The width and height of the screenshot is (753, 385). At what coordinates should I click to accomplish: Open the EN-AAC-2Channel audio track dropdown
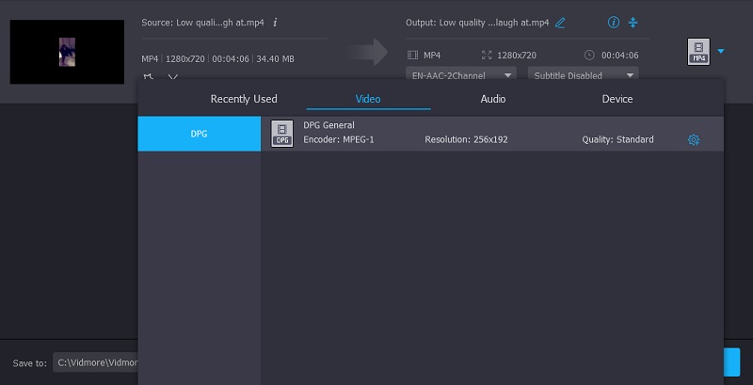tap(461, 74)
